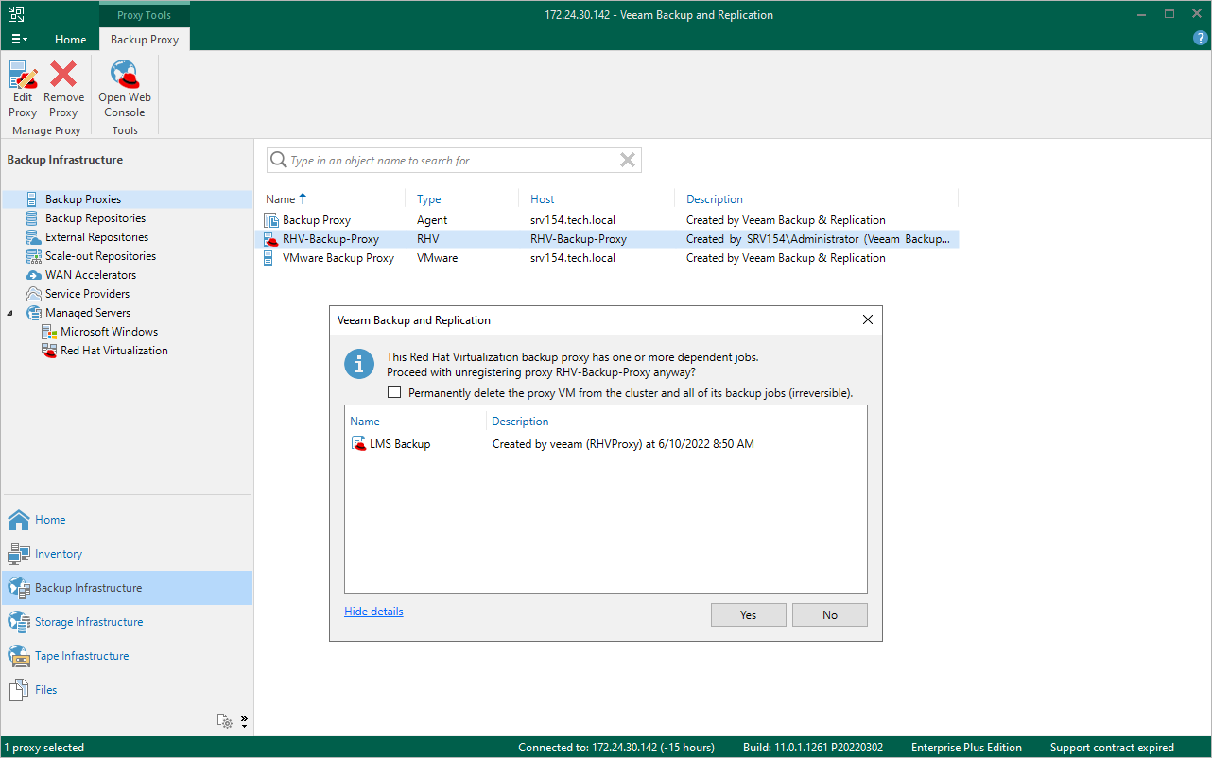Select the Scale-out Repositories tree icon
The width and height of the screenshot is (1212, 758).
tap(32, 256)
